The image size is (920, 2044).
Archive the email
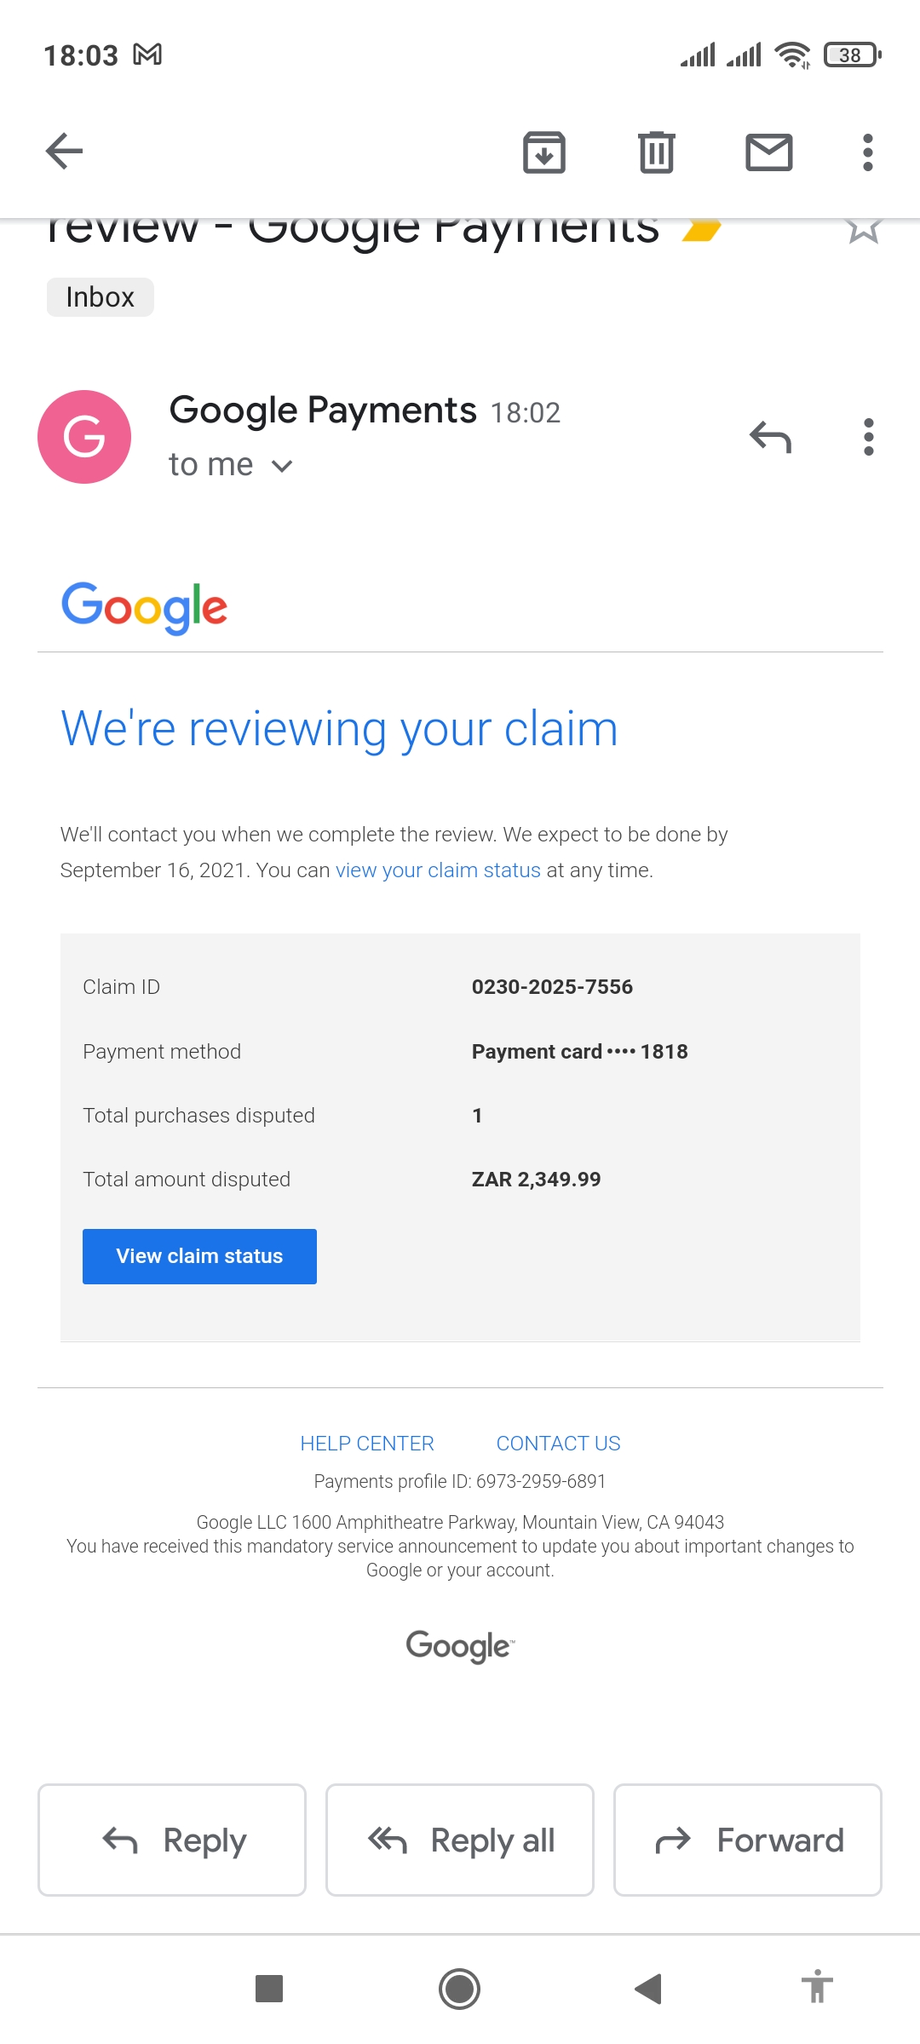point(543,152)
